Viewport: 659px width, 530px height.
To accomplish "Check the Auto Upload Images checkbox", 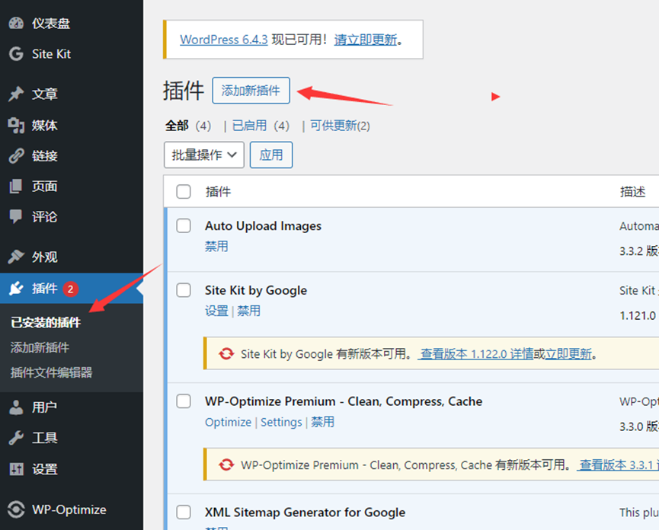I will pyautogui.click(x=184, y=225).
